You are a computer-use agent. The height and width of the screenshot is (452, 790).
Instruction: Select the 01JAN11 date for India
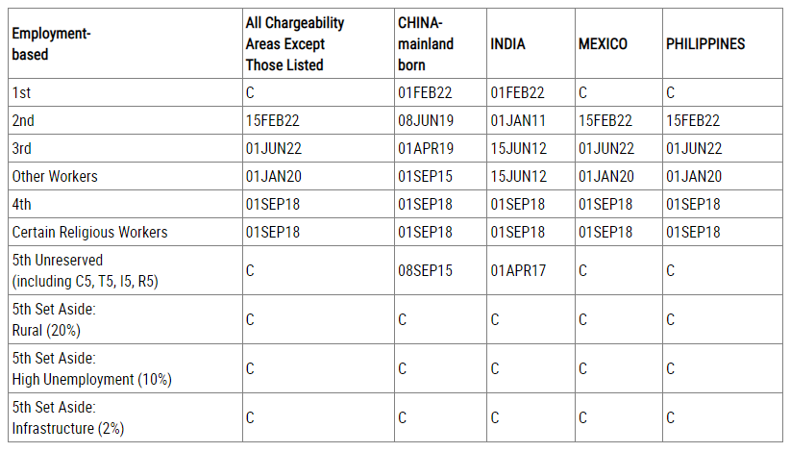click(x=518, y=121)
